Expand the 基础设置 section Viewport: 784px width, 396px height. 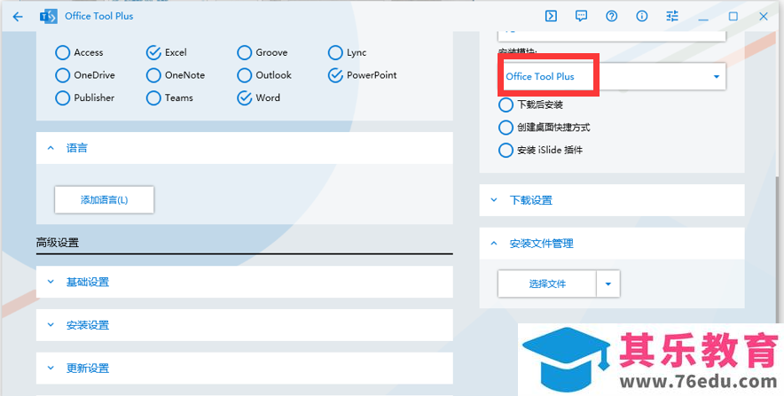[x=245, y=282]
